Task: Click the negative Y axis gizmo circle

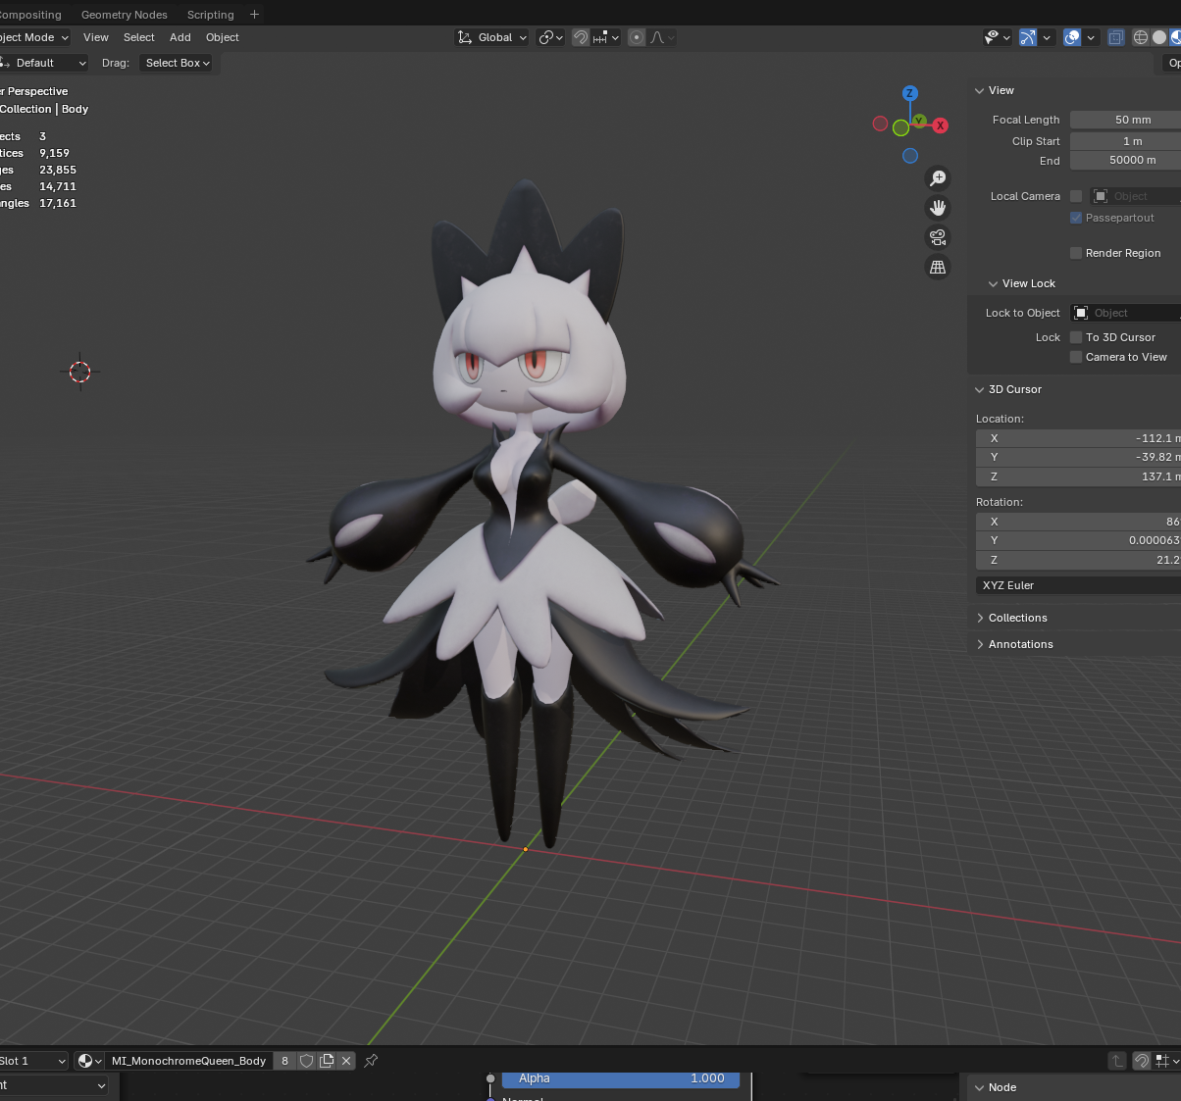Action: pos(900,128)
